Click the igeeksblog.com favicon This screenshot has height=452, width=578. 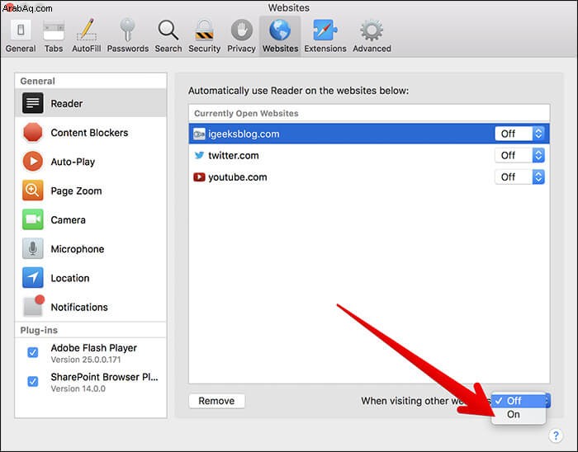click(x=199, y=134)
